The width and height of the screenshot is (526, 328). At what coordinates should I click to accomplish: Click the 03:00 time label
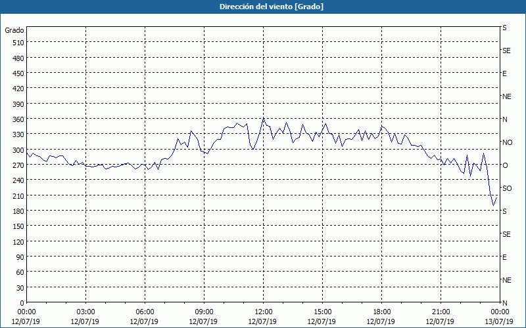85,312
